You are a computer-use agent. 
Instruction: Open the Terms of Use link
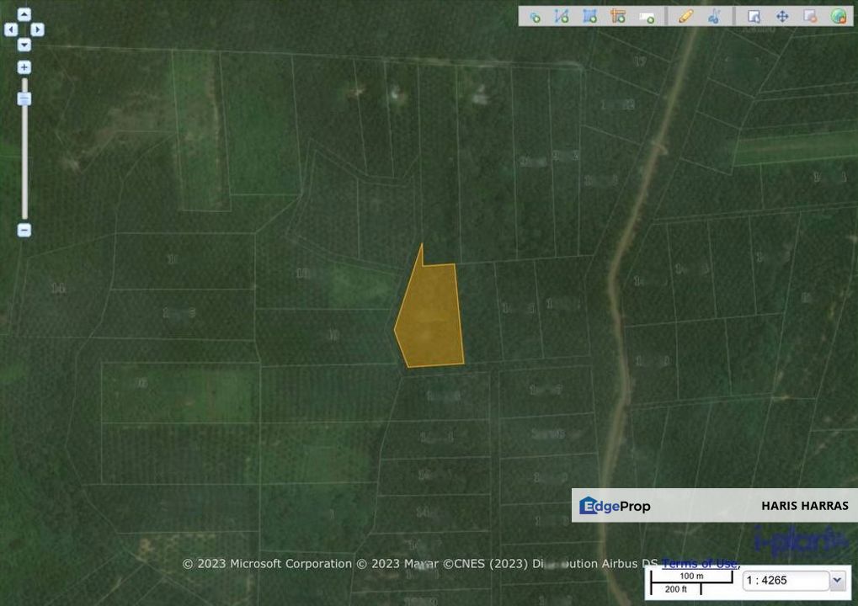[x=700, y=564]
